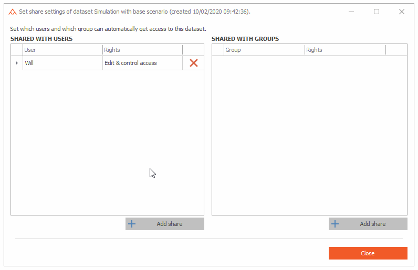Close window using title bar X
The image size is (418, 270).
point(402,12)
